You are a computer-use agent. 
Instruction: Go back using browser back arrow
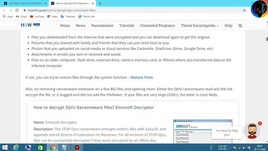4,10
